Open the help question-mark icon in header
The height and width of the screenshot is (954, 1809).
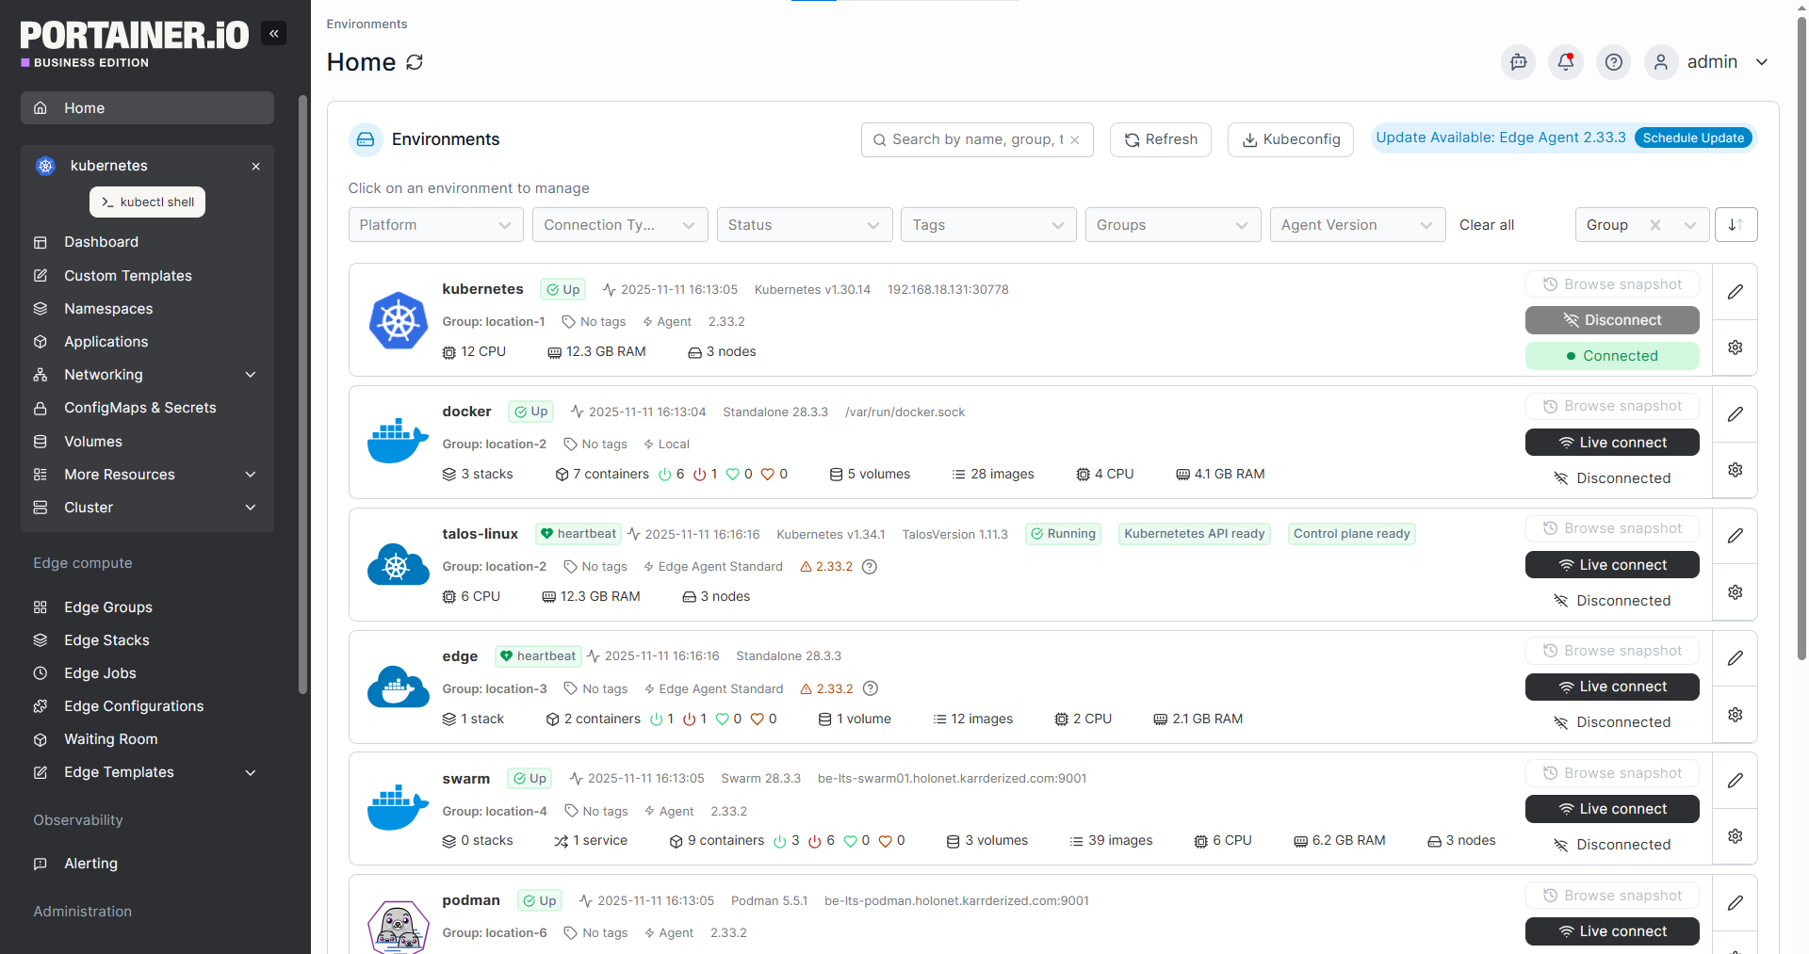[x=1614, y=62]
